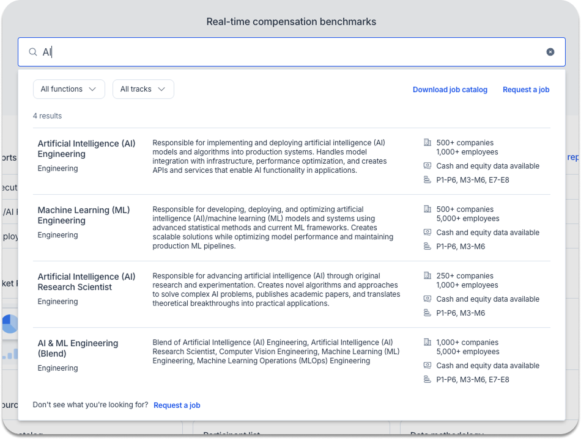Click companies building icon in ML Engineering row

pos(427,209)
